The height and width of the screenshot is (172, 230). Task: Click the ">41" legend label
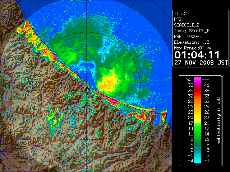pos(189,80)
